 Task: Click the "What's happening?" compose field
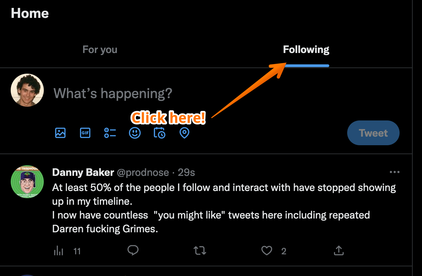click(x=113, y=93)
